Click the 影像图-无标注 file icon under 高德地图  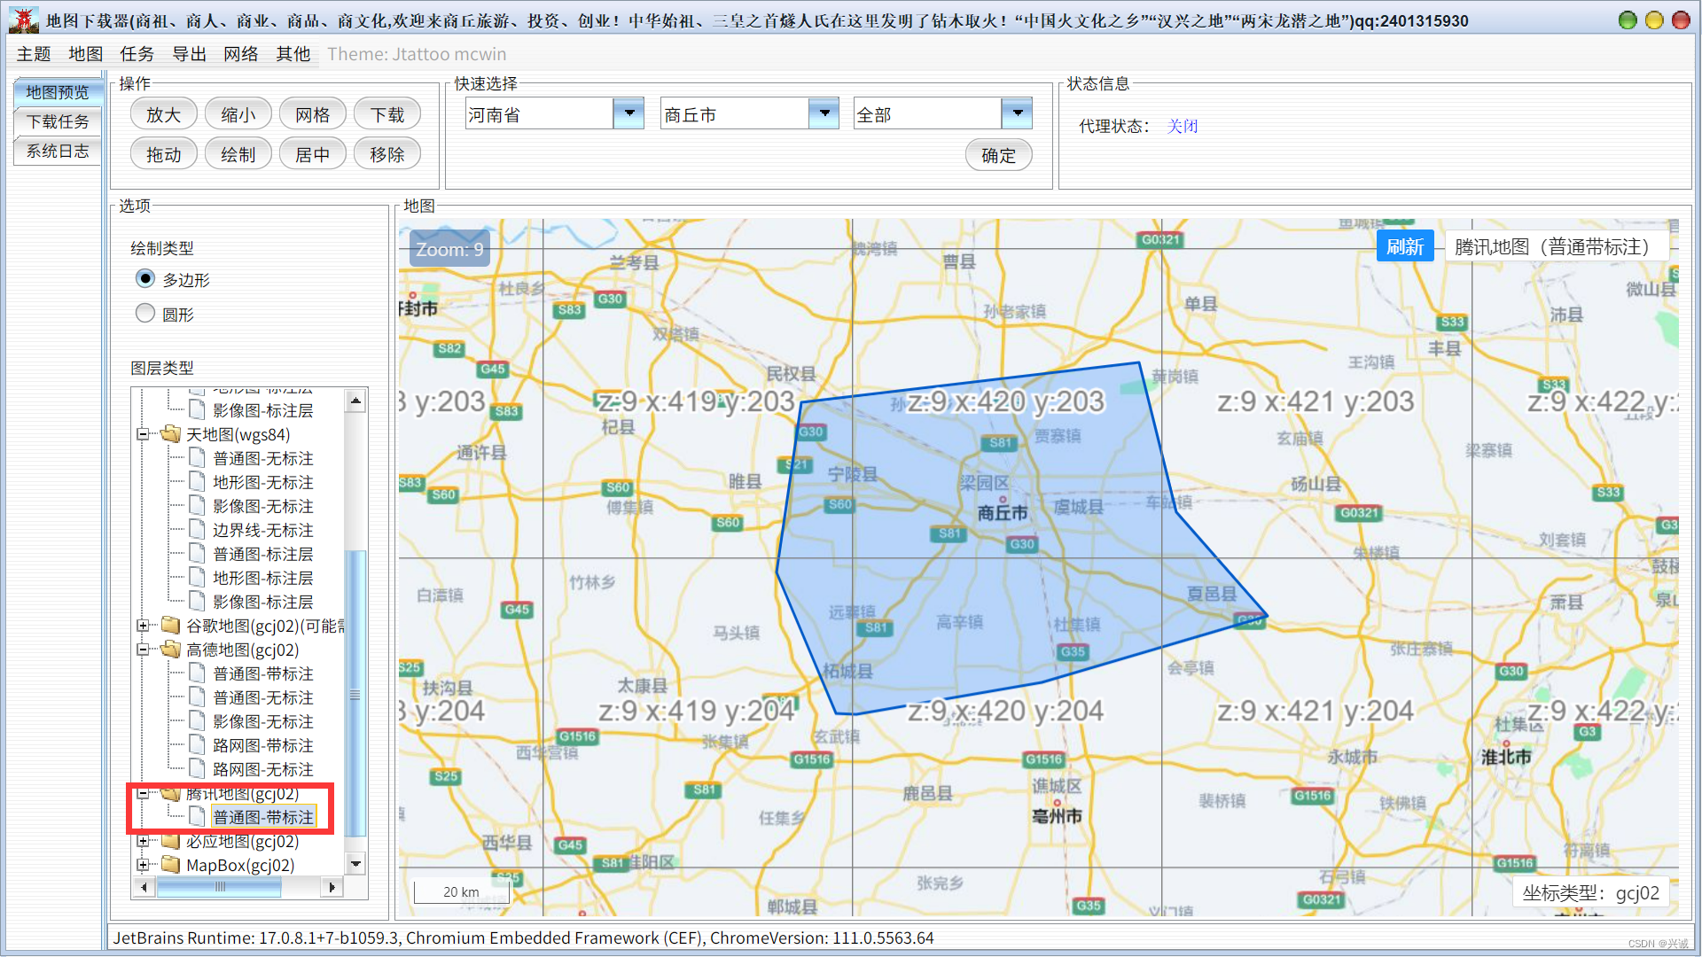[198, 721]
